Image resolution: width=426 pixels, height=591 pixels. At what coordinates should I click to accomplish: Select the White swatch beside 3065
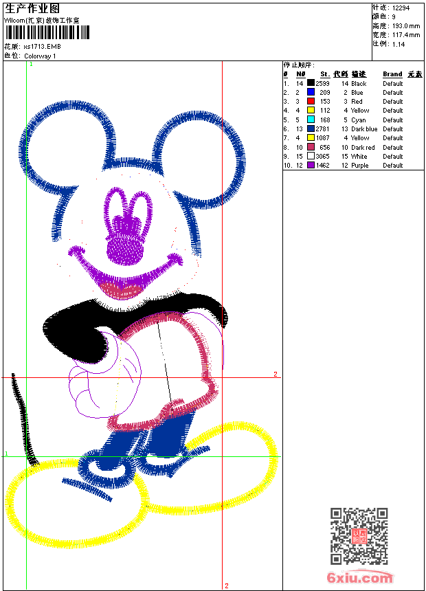(x=311, y=156)
